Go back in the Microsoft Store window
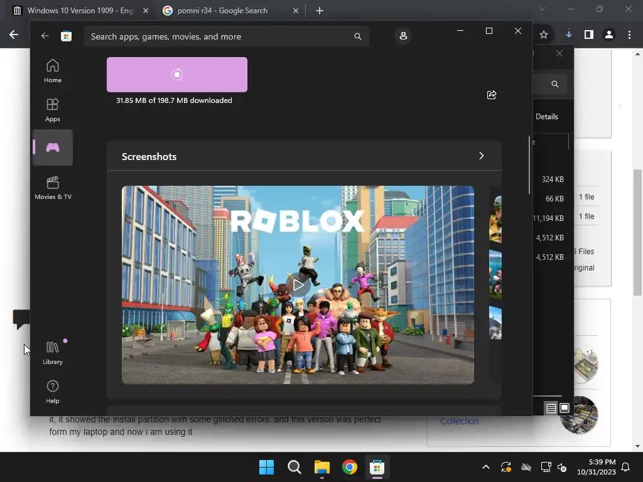643x482 pixels. pos(45,36)
